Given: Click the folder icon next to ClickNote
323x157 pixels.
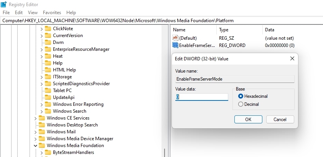Looking at the screenshot, I should (x=48, y=29).
